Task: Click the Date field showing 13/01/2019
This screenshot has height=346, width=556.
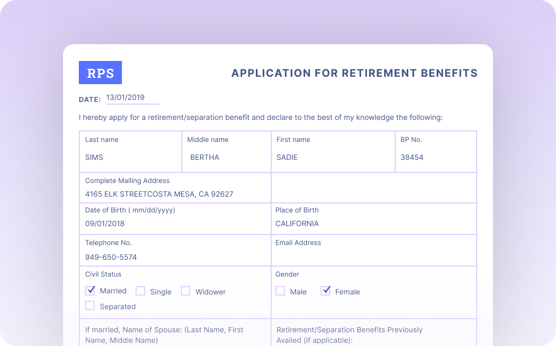Action: tap(132, 98)
